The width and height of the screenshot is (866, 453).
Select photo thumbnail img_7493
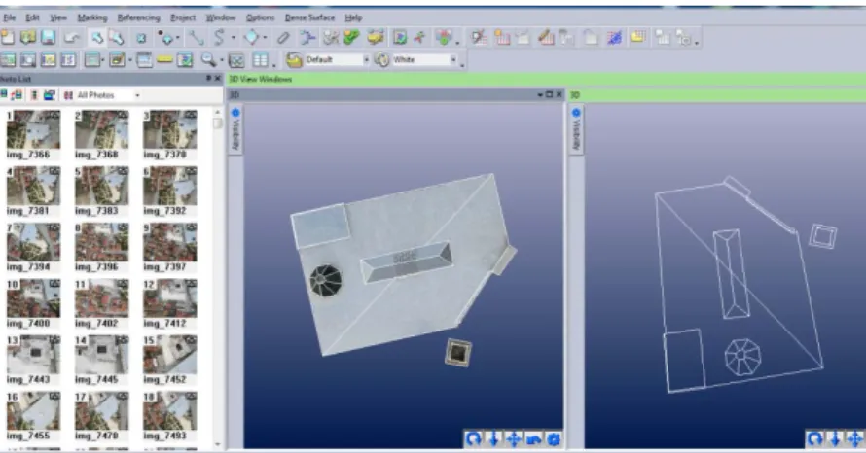point(170,411)
